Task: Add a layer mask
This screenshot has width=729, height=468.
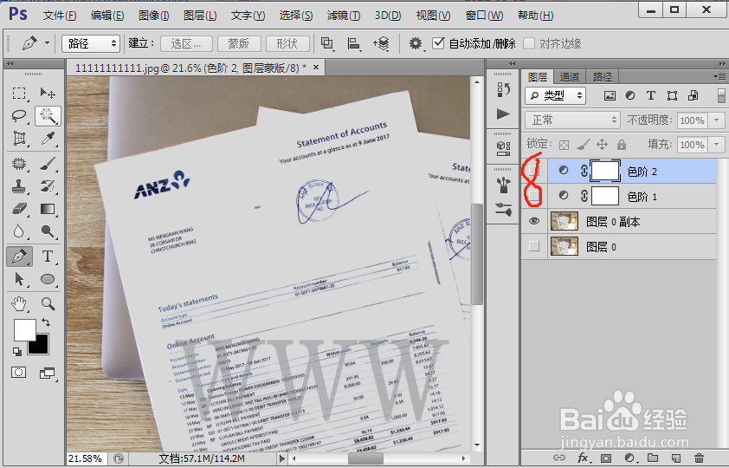Action: 606,458
